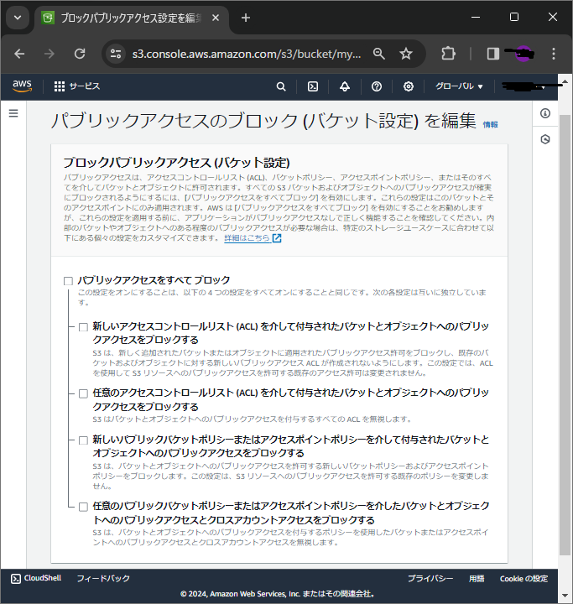This screenshot has height=604, width=573.
Task: Open the AWS console home logo
Action: pos(22,86)
